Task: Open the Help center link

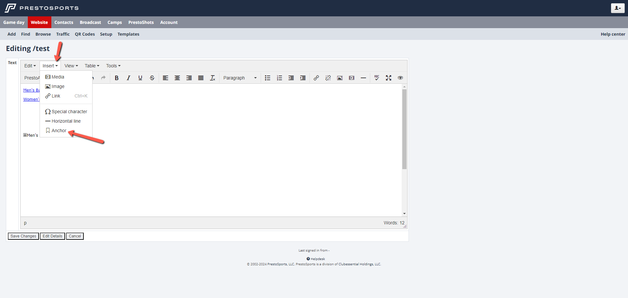Action: point(613,34)
